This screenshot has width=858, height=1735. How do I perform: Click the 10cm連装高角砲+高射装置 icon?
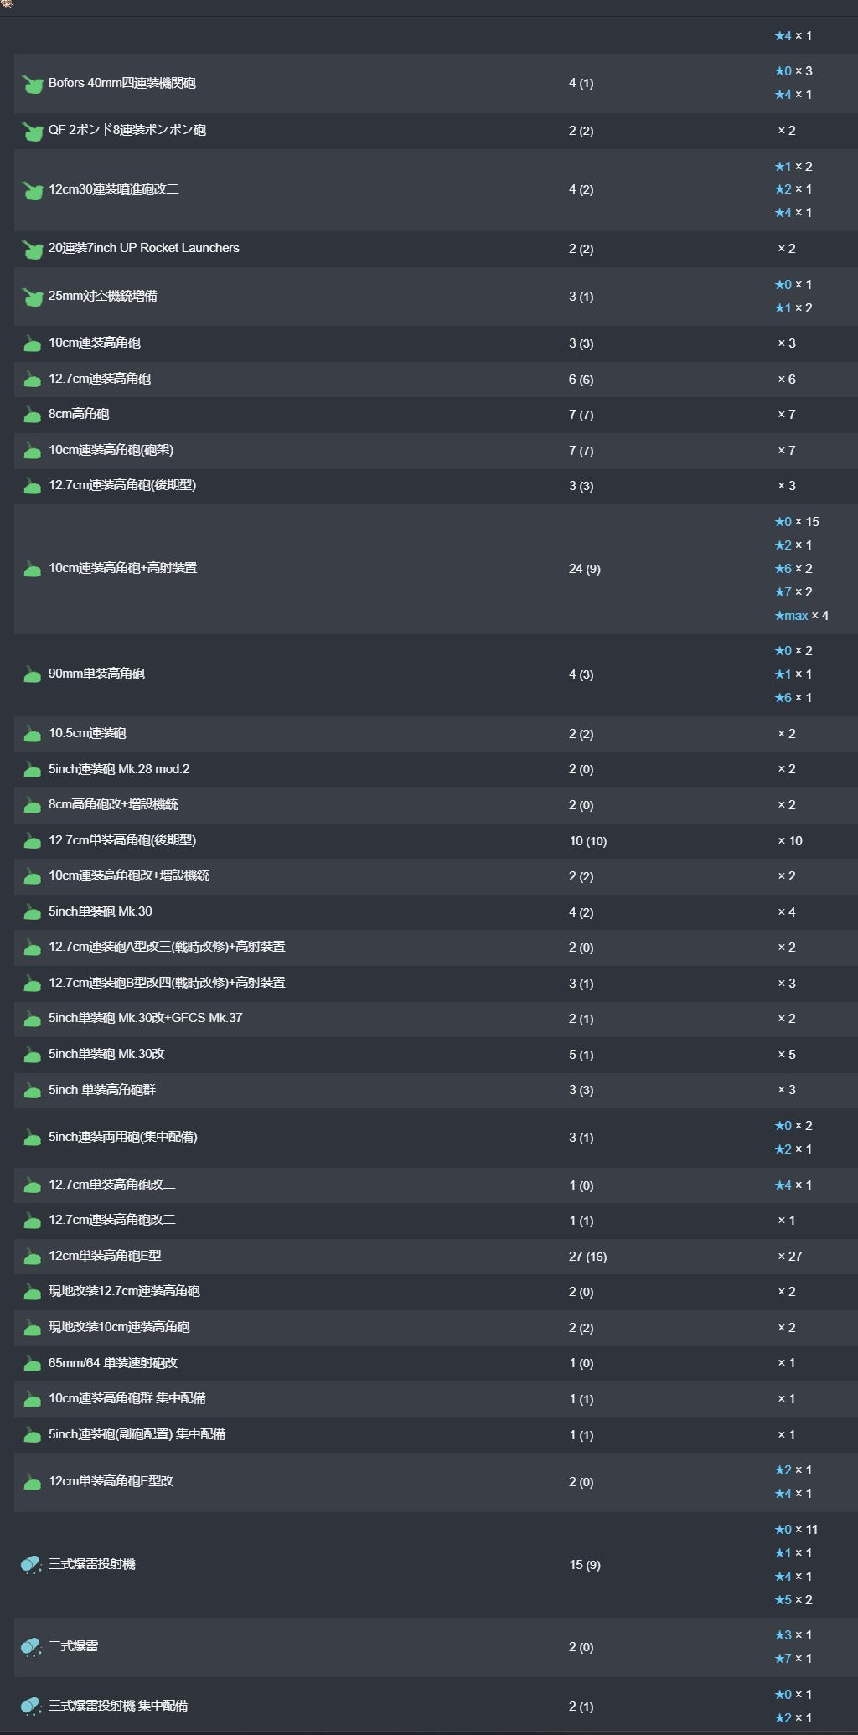33,569
